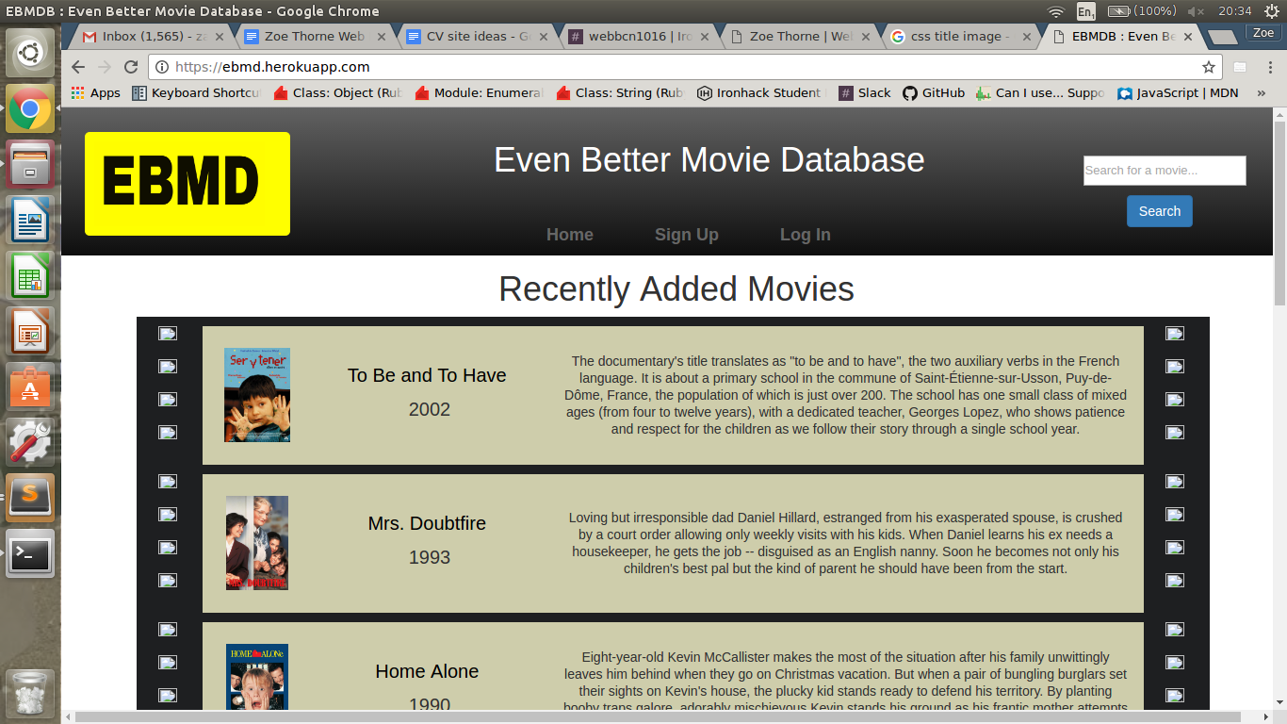The height and width of the screenshot is (724, 1287).
Task: Open Files manager in the launcher
Action: coord(30,165)
